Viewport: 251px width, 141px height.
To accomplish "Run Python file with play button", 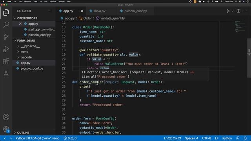I will [x=228, y=11].
